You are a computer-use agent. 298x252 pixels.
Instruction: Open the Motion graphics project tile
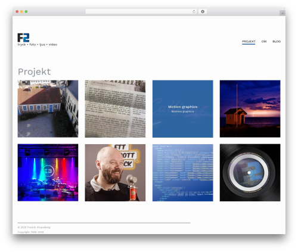coord(182,108)
